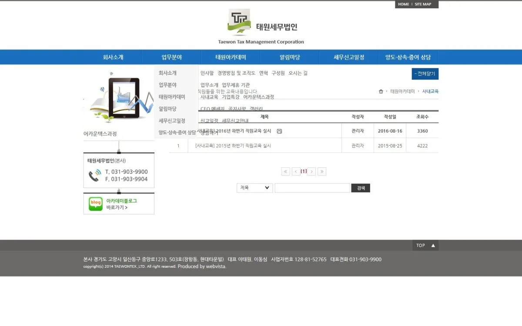Click the TOP button to return upward
522x326 pixels.
coord(425,245)
